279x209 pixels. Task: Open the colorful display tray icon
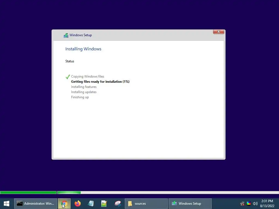pos(249,204)
